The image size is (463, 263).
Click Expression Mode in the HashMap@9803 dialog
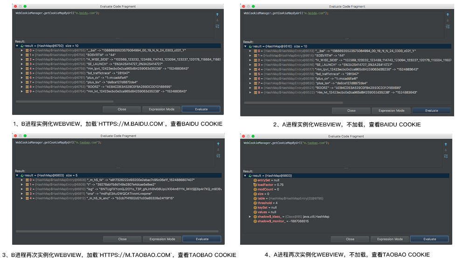point(390,239)
